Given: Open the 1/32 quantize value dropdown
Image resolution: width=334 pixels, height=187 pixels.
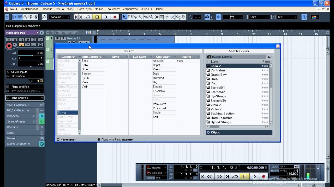Looking at the screenshot, I should 287,17.
